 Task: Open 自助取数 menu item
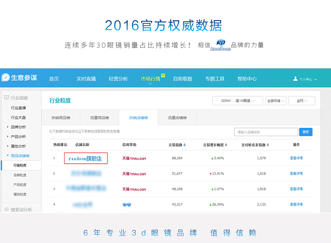pyautogui.click(x=183, y=79)
